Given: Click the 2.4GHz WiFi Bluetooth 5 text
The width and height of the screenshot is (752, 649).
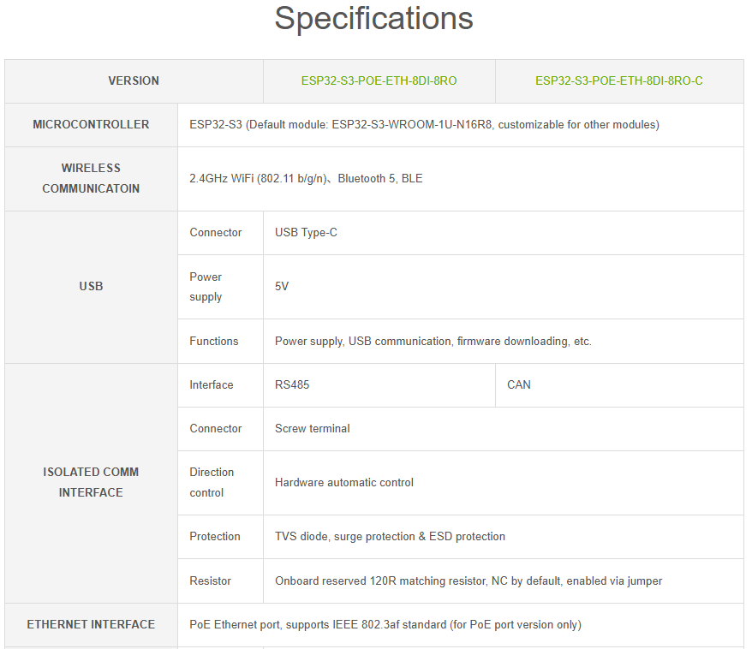Looking at the screenshot, I should pos(306,179).
